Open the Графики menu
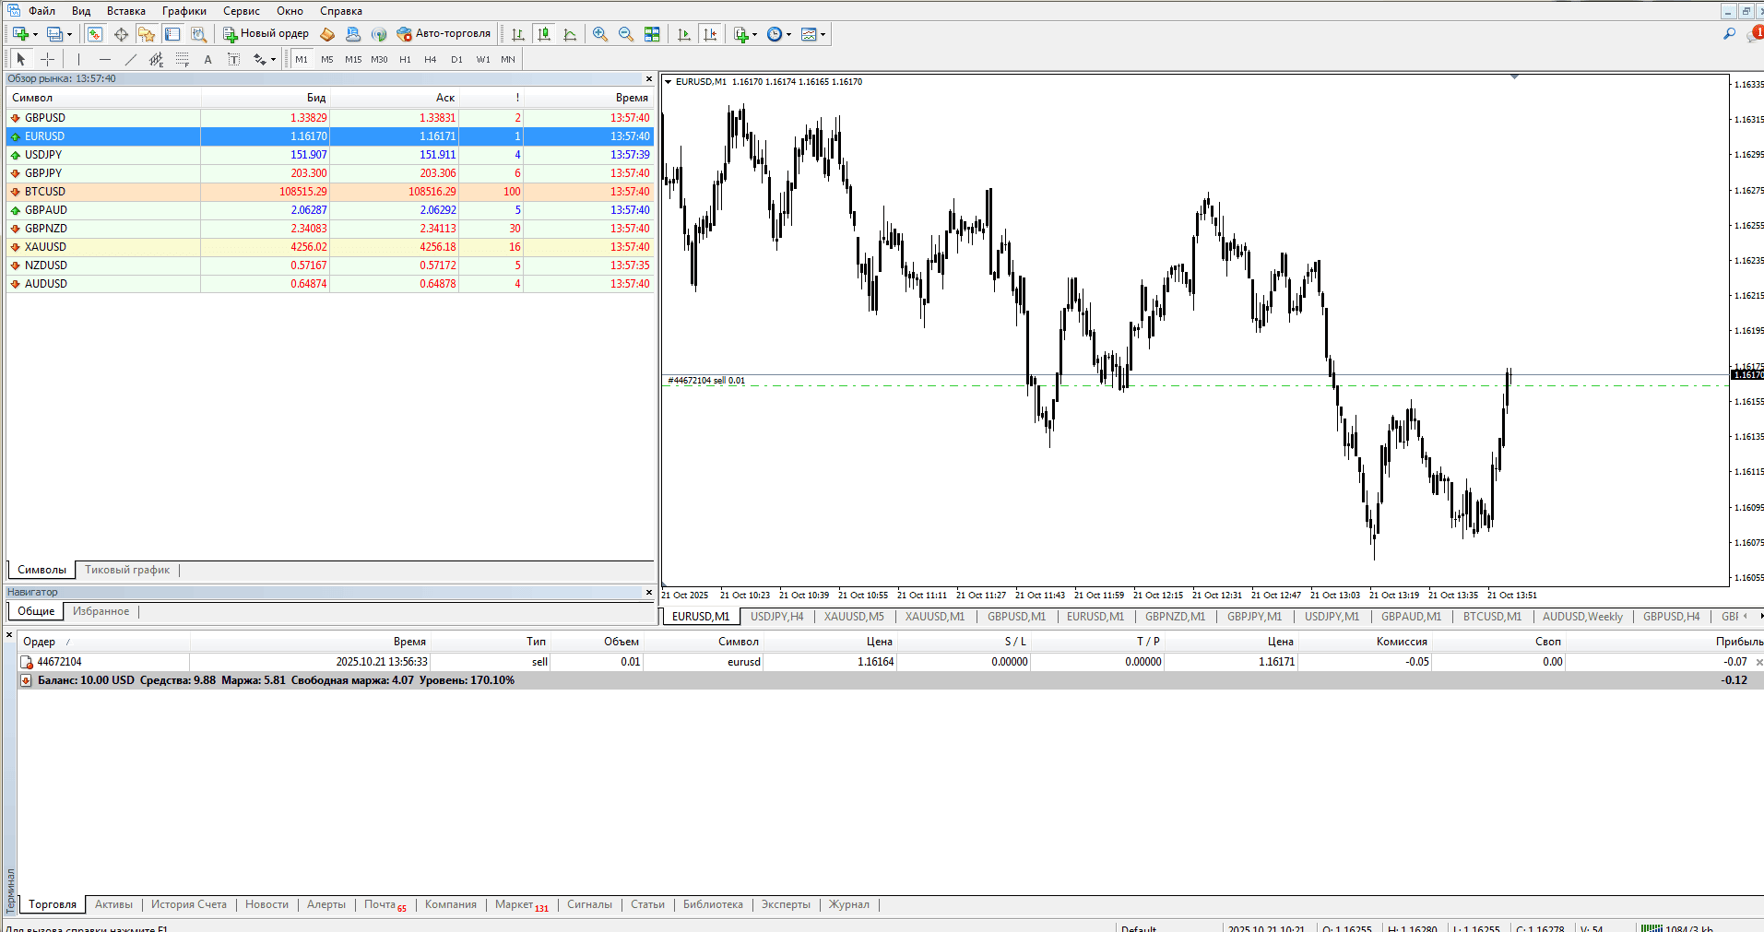 (184, 11)
